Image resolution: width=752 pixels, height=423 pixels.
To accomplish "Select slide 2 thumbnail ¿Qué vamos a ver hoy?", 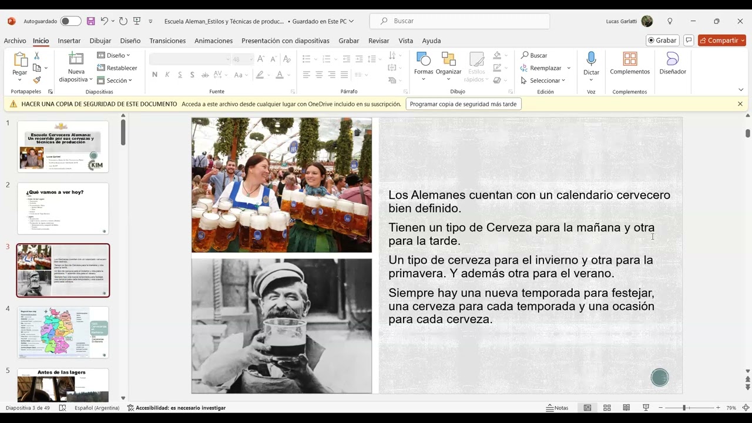I will click(x=63, y=209).
